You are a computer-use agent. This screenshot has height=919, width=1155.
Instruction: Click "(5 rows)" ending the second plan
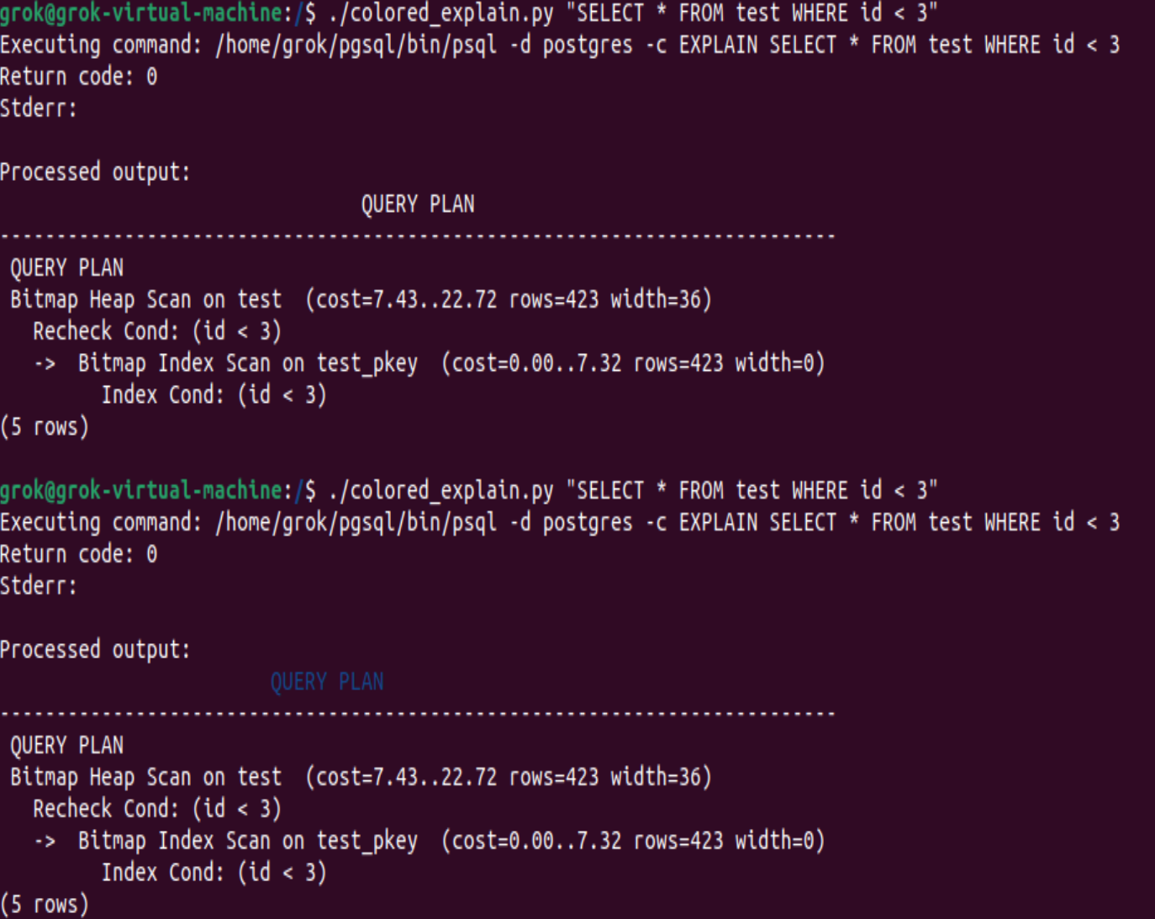click(x=45, y=905)
